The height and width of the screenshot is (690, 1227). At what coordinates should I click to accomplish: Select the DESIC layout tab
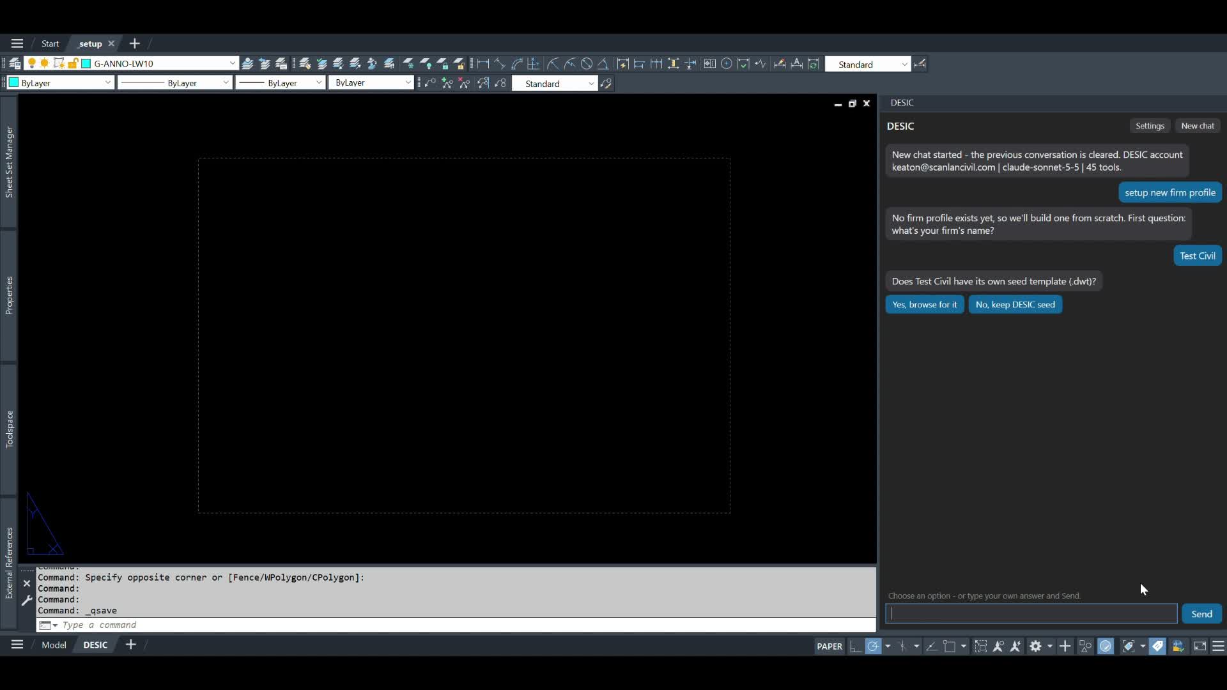click(x=95, y=645)
